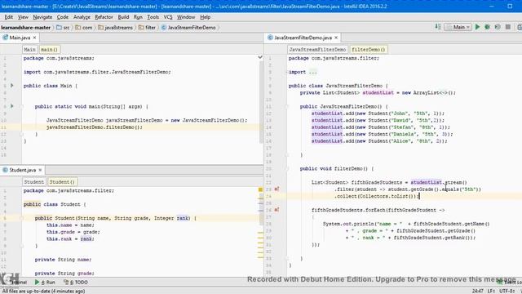522x294 pixels.
Task: Open the Refactor menu
Action: 104,17
